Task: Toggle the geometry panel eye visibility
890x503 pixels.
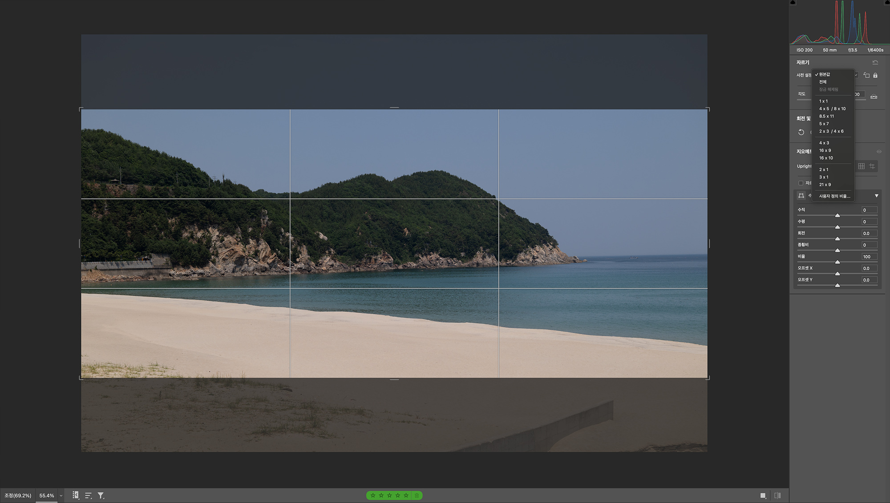Action: pos(879,152)
